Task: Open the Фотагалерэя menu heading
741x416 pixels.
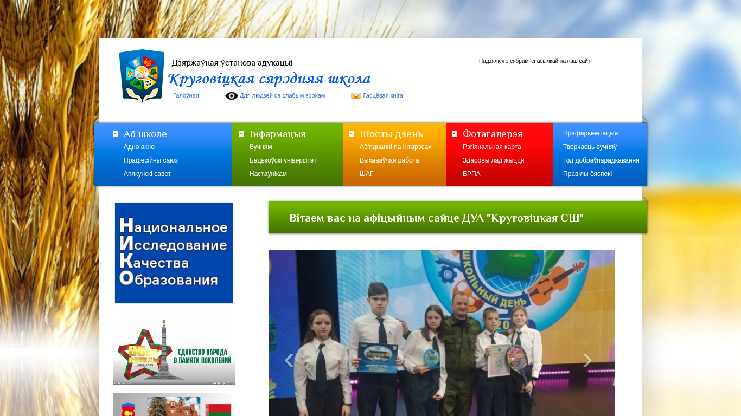Action: click(492, 134)
